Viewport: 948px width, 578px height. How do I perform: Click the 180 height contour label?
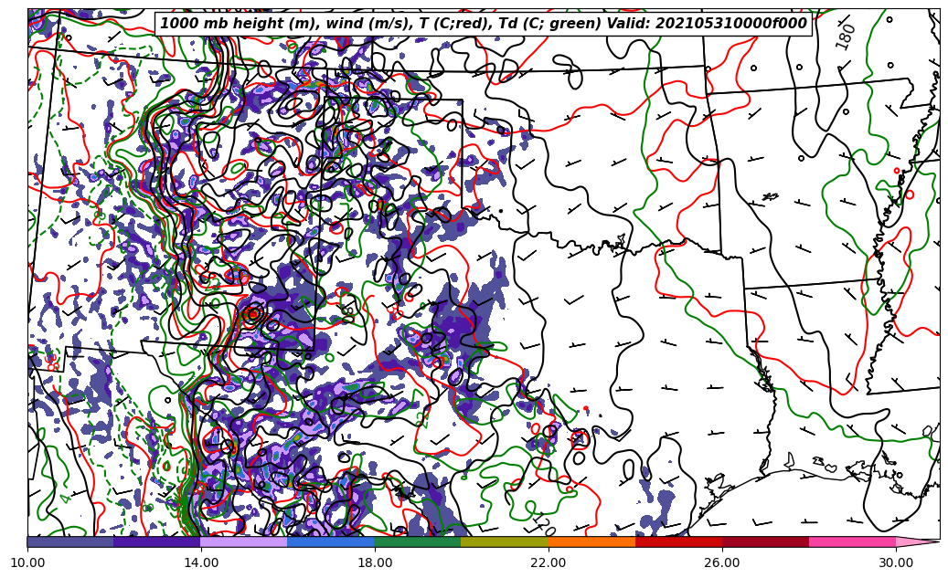tap(846, 36)
